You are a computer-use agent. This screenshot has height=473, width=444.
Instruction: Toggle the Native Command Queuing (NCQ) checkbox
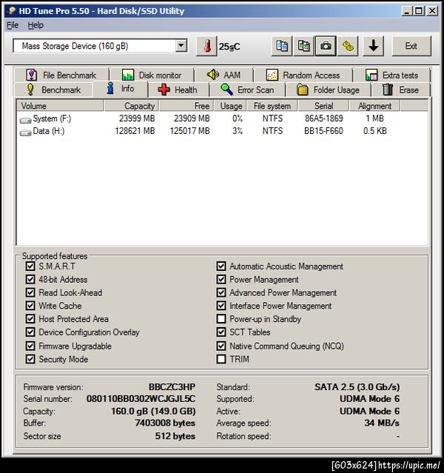[221, 346]
